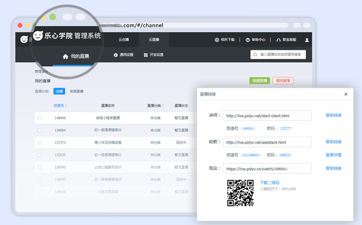Tick the checkbox for channel 137373
The height and width of the screenshot is (225, 362).
(x=39, y=142)
